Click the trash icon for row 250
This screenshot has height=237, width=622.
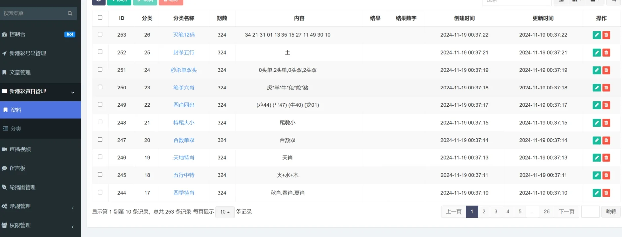606,88
